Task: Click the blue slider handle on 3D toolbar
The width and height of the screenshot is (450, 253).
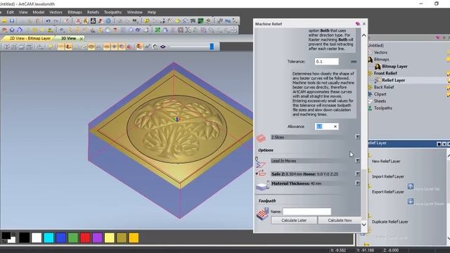Action: pyautogui.click(x=212, y=46)
